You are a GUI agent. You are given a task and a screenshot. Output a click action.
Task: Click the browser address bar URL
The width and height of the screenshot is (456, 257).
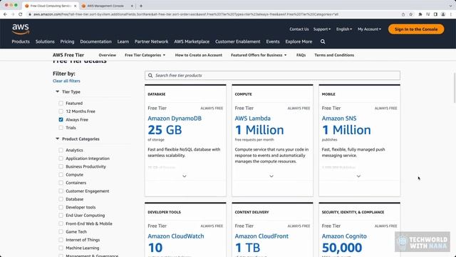[x=186, y=14]
